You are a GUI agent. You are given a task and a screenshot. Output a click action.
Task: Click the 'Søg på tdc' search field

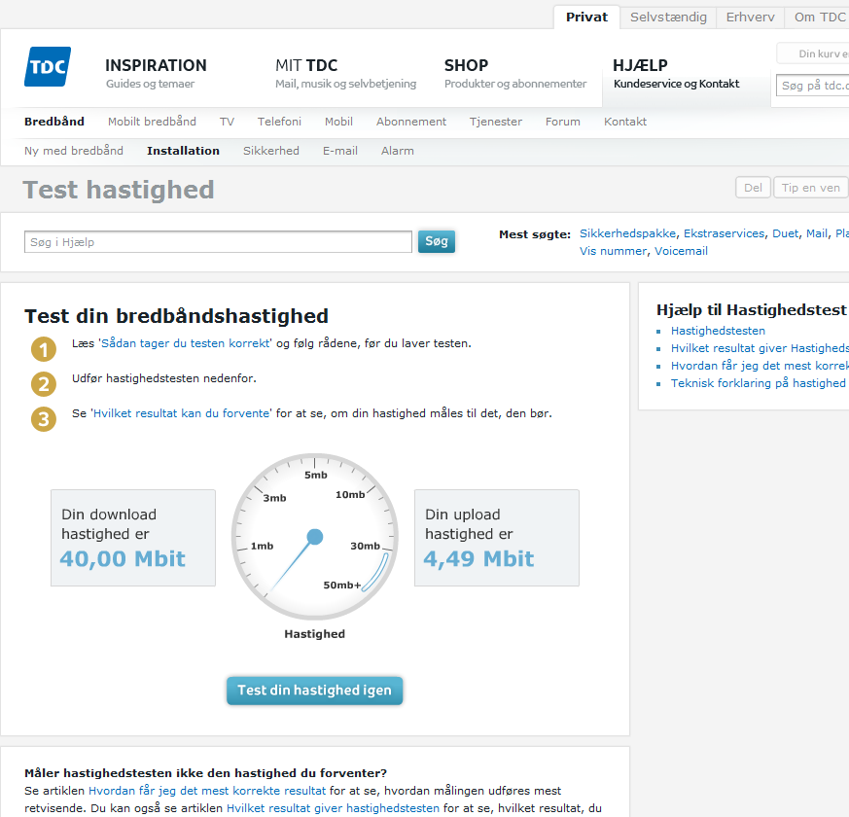[812, 86]
